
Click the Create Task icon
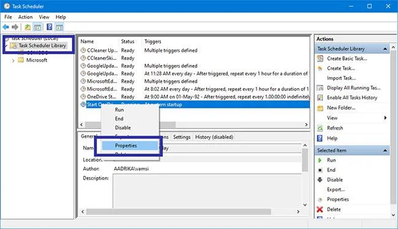(x=320, y=69)
